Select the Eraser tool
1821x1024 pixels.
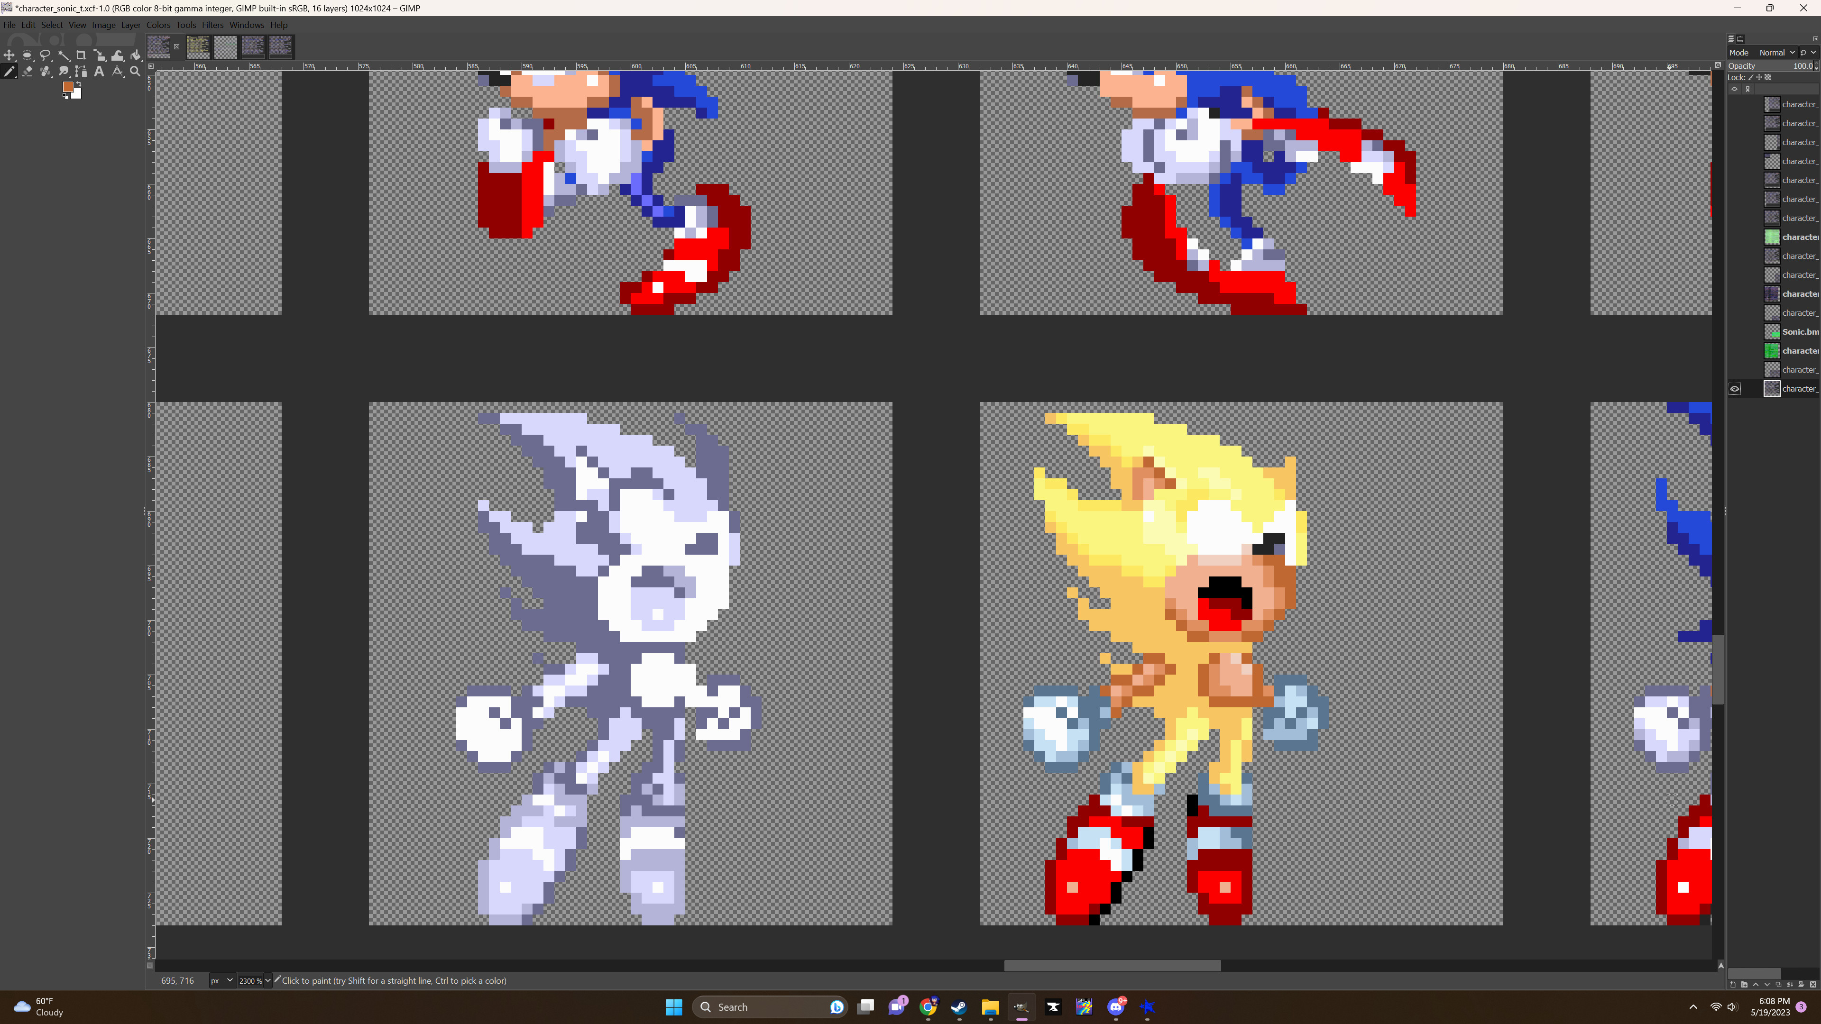click(x=27, y=72)
